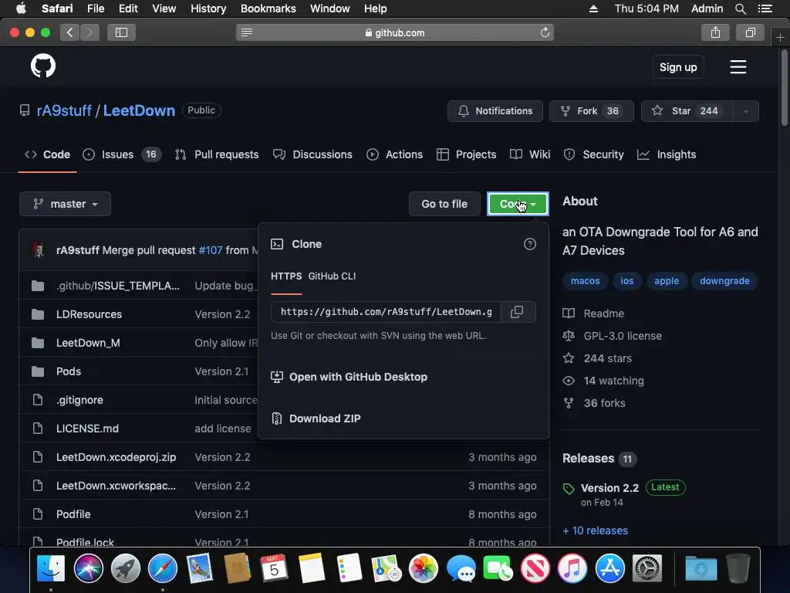790x593 pixels.
Task: Open the GPL-3.0 license link
Action: tap(623, 336)
